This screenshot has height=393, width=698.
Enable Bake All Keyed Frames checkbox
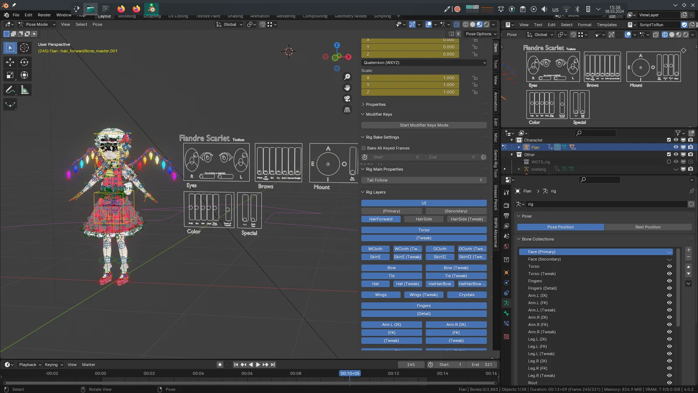(364, 148)
